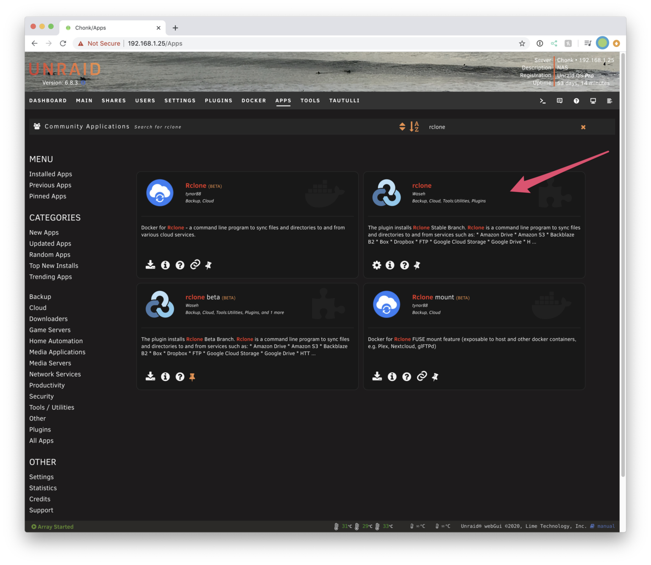The image size is (651, 565).
Task: Open the Tautulli tab
Action: [x=344, y=100]
